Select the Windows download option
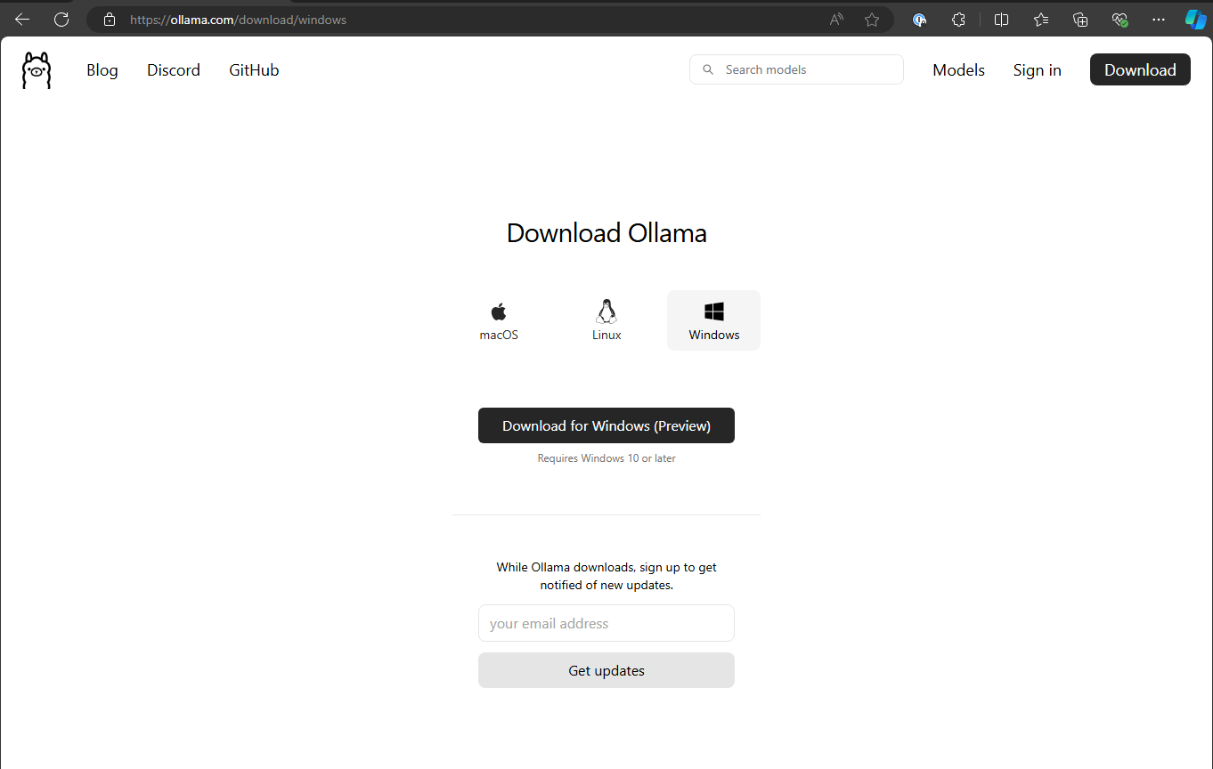 click(713, 320)
